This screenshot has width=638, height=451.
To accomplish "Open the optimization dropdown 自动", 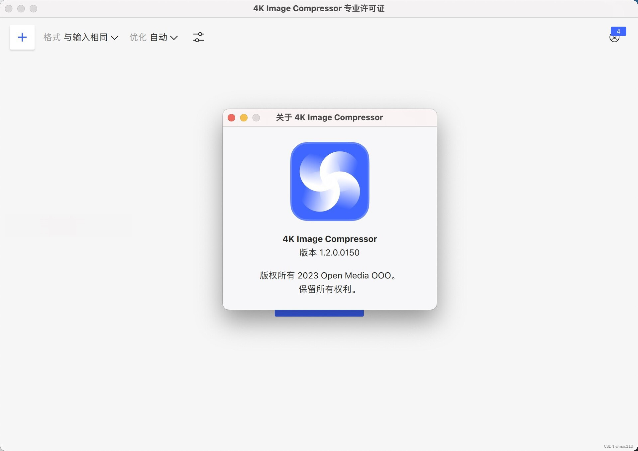I will point(164,37).
